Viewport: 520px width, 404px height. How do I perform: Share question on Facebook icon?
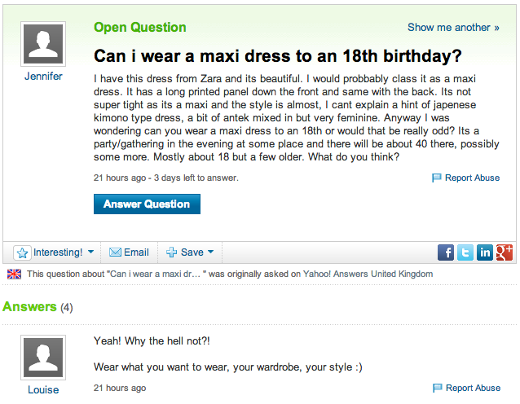click(x=446, y=253)
